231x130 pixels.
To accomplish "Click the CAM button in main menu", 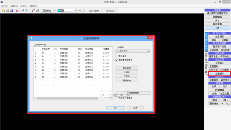I will [217, 28].
